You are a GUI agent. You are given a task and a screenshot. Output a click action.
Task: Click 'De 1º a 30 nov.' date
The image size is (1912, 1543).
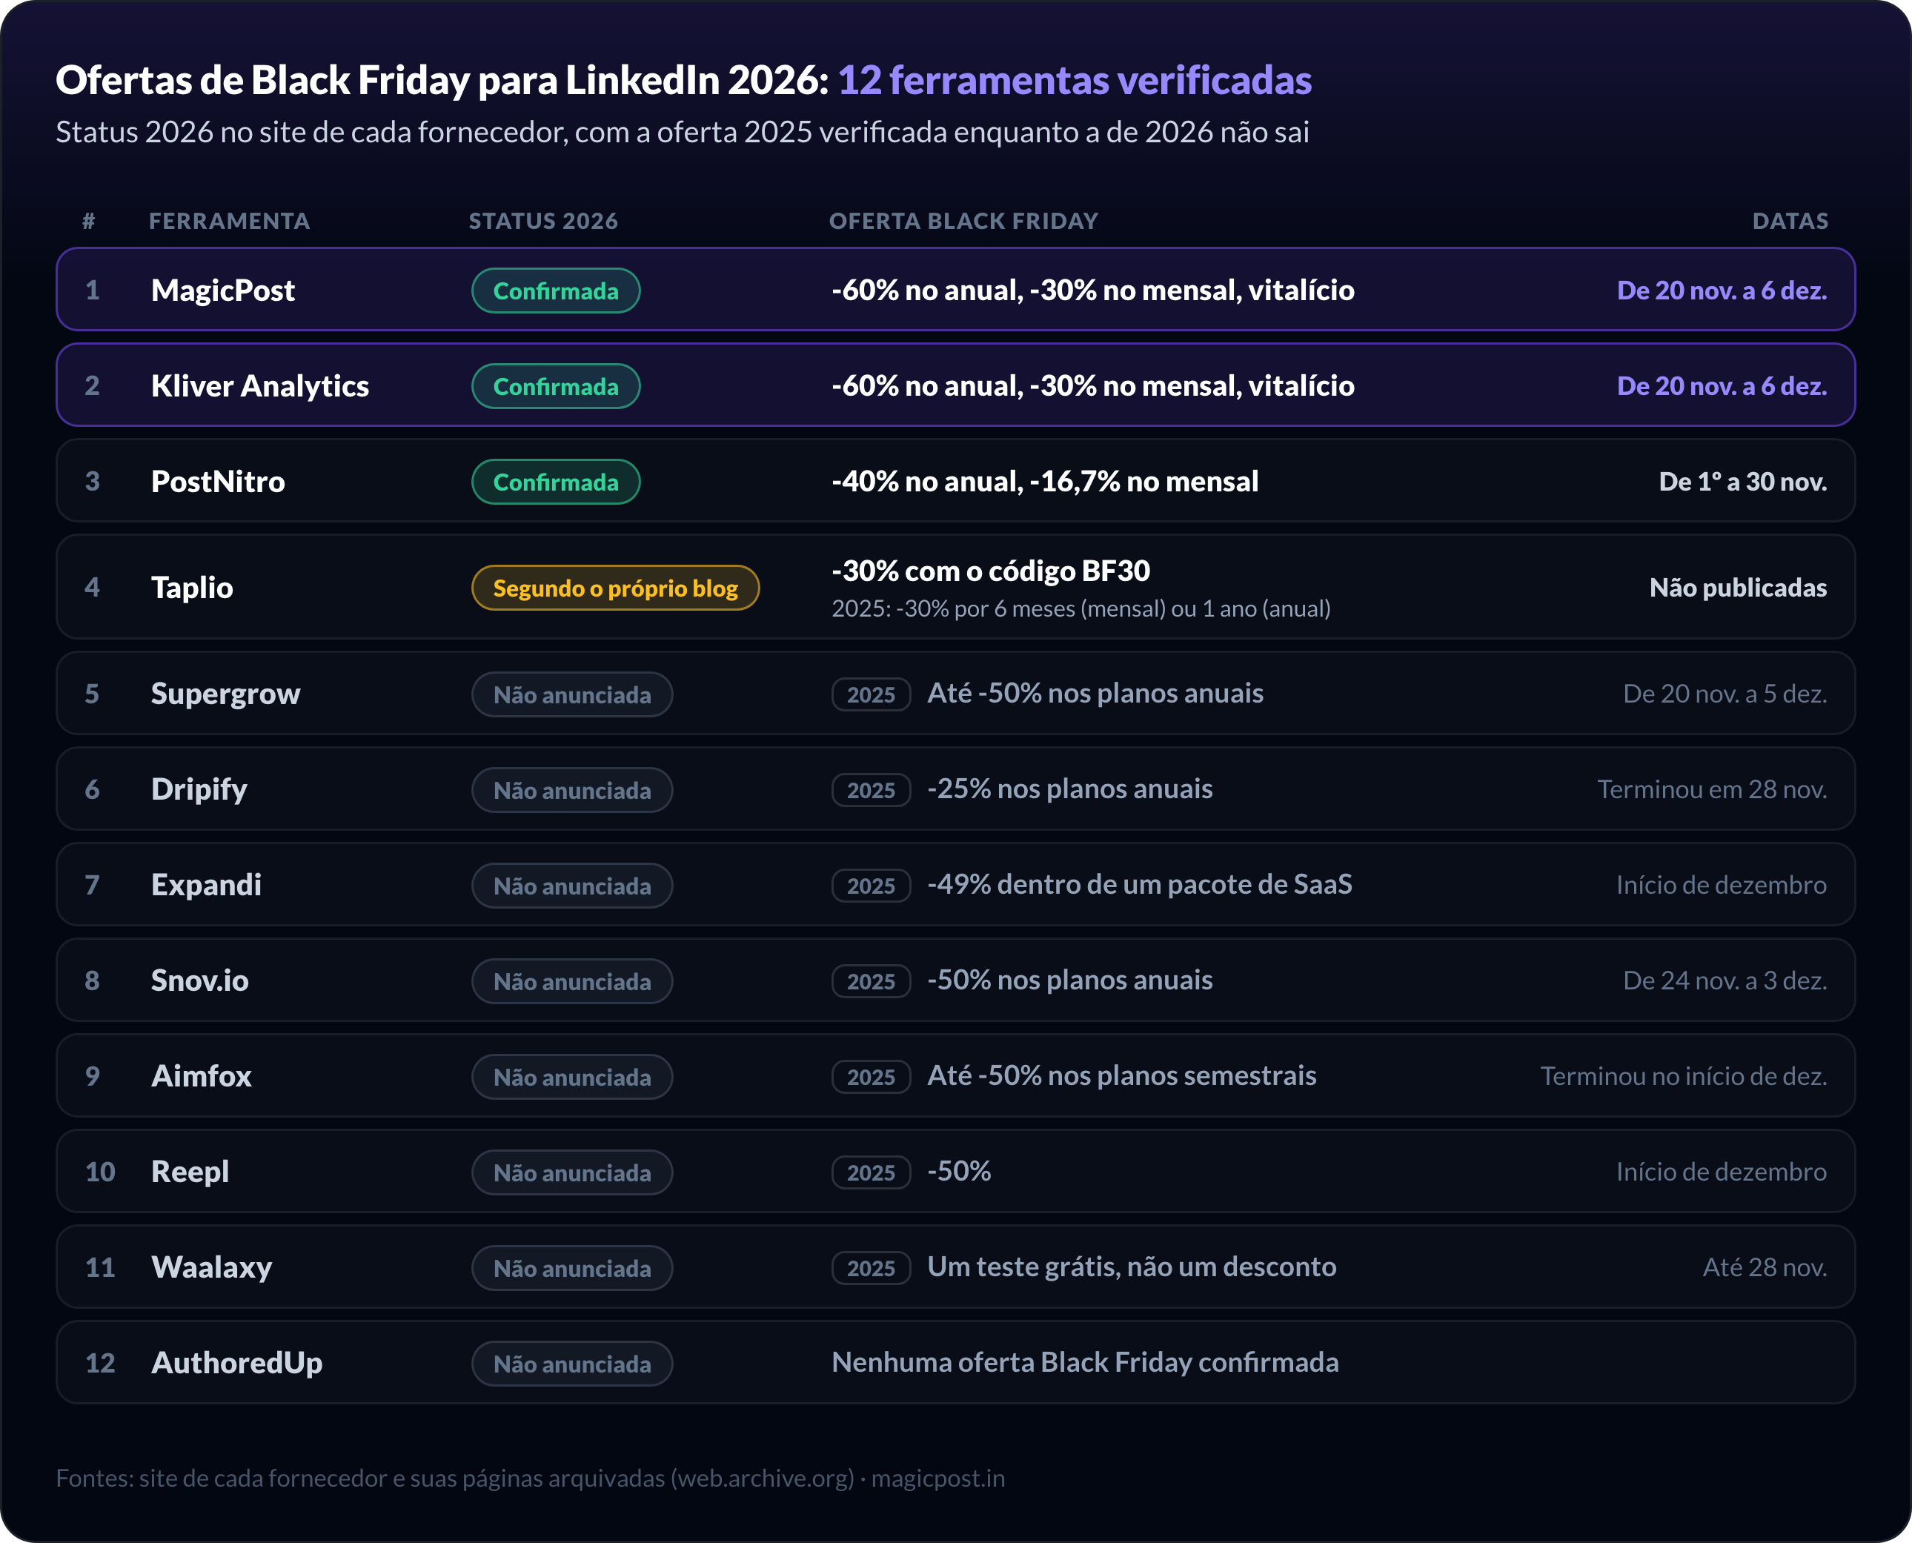point(1743,482)
